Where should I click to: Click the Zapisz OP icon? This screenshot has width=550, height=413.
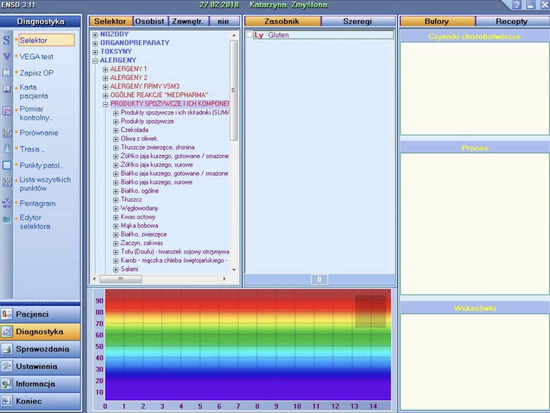pyautogui.click(x=6, y=73)
